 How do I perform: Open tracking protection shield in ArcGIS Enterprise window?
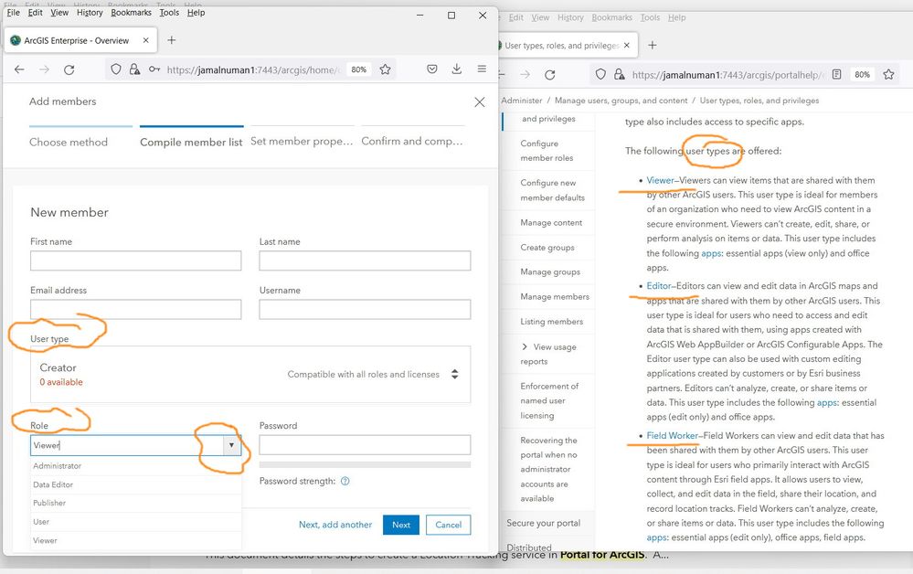point(116,69)
